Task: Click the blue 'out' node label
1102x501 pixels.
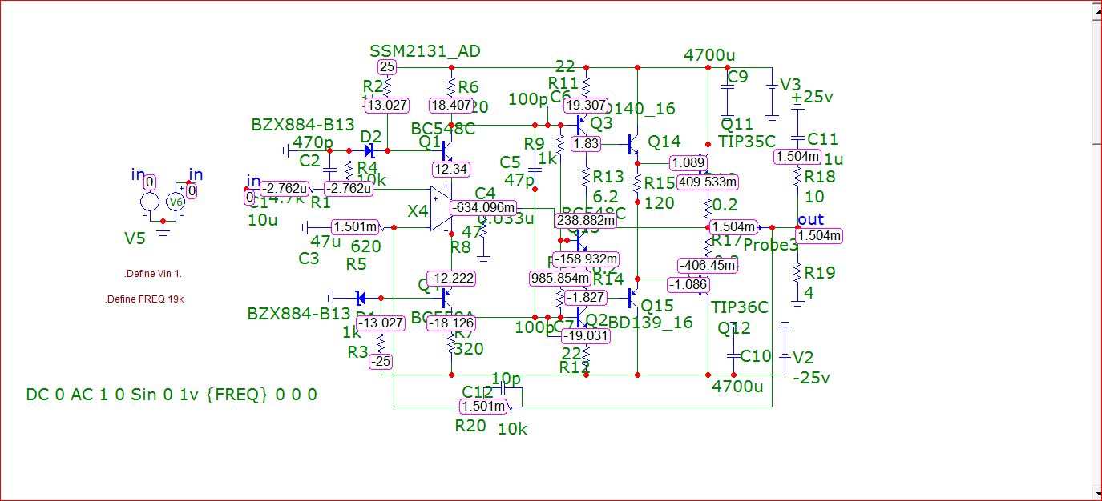Action: [x=810, y=219]
